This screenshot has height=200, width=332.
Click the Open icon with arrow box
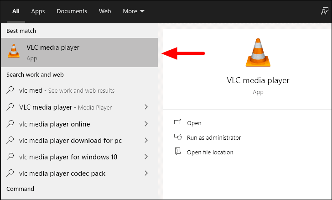click(177, 122)
